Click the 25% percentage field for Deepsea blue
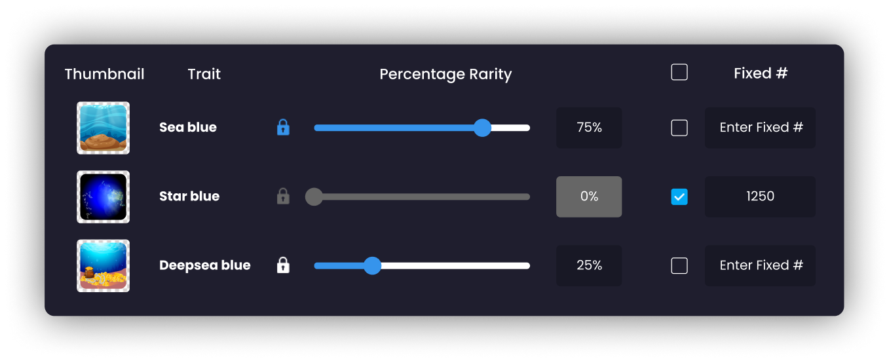Image resolution: width=887 pixels, height=359 pixels. point(589,265)
